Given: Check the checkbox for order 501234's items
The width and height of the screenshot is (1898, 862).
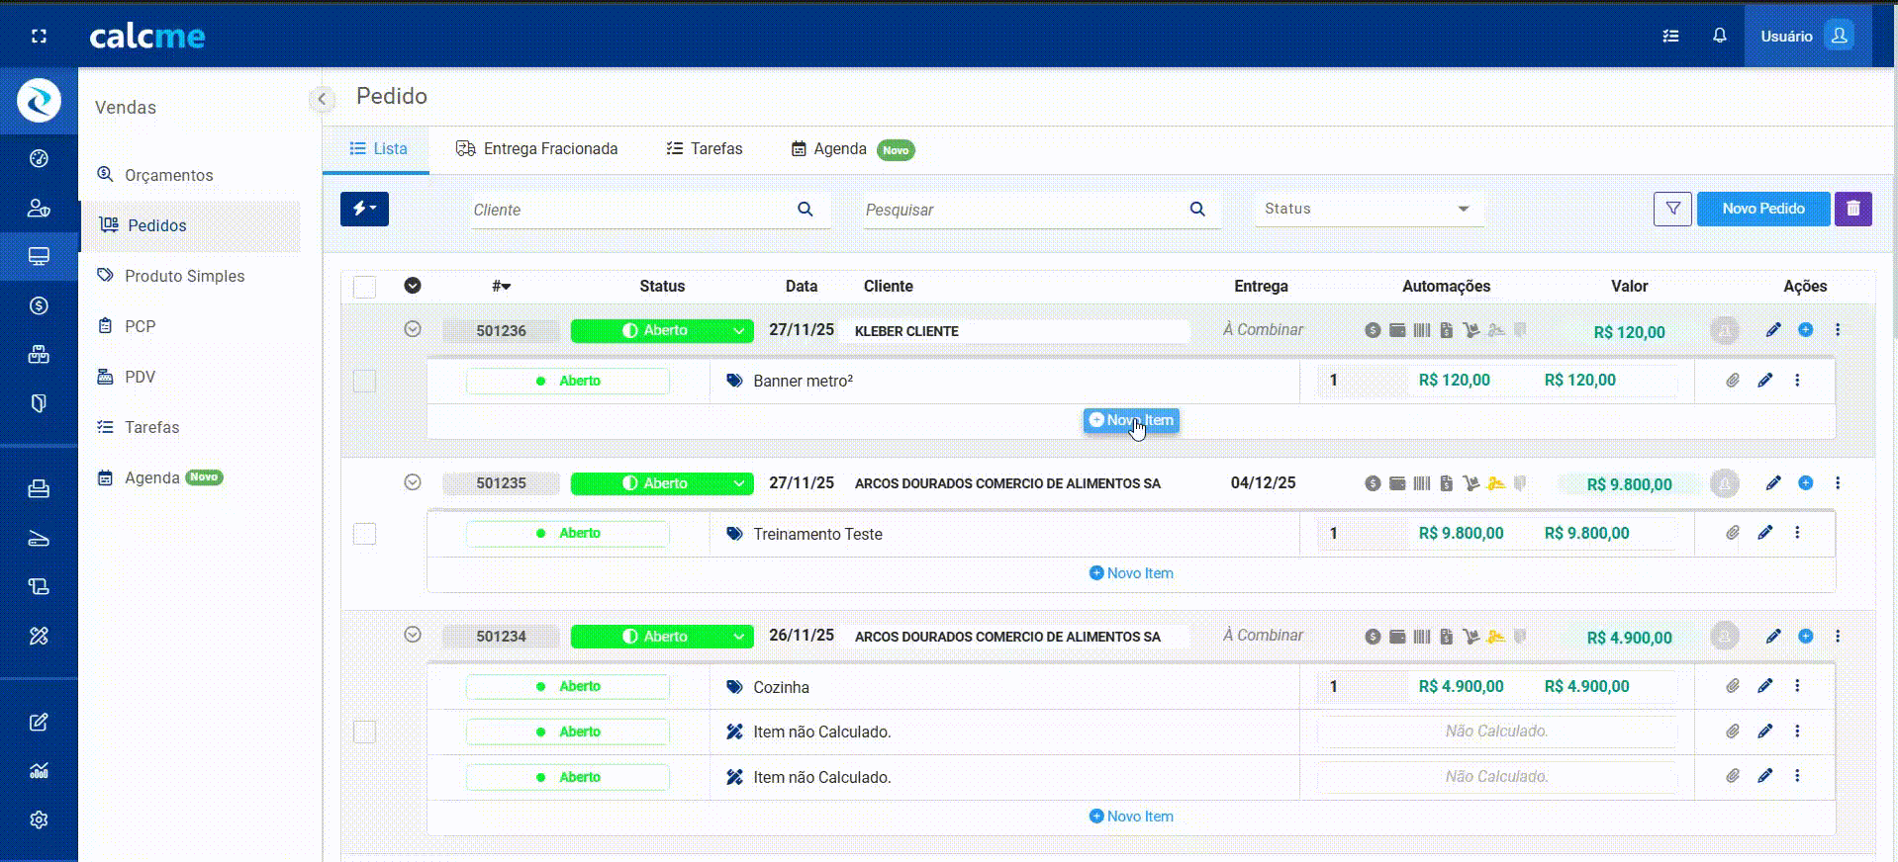Looking at the screenshot, I should click(x=365, y=732).
